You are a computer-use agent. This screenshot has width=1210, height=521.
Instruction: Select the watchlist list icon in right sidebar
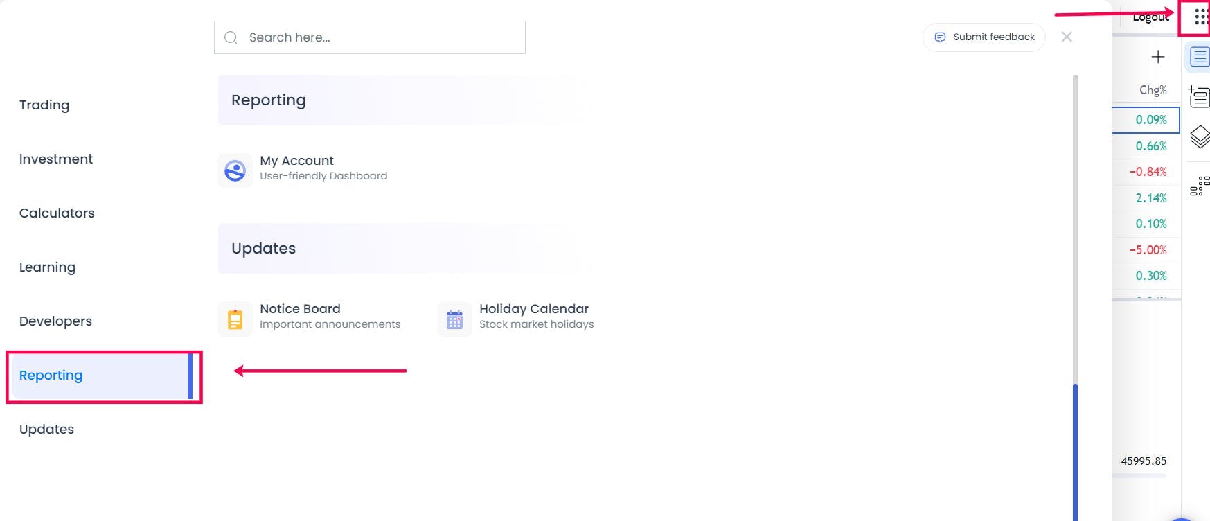[x=1200, y=58]
